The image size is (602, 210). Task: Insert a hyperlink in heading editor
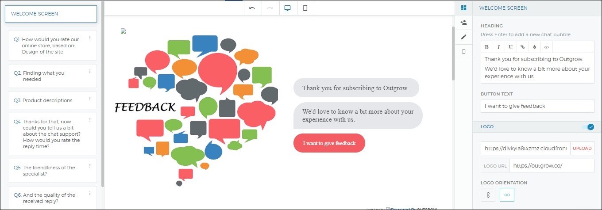point(523,47)
